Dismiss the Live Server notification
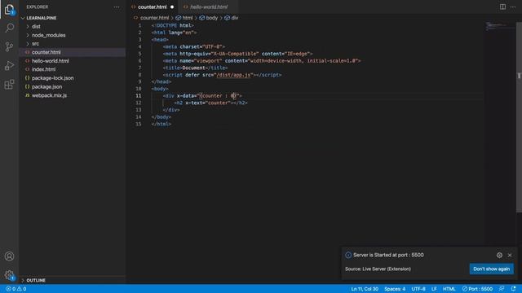Viewport: 522px width, 293px height. 510,255
